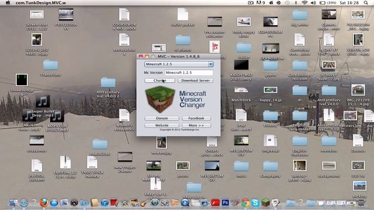Screen dimensions: 374x210
Task: Launch Photoshop from the dock
Action: 225,202
